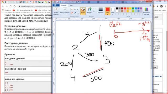Open the Сервисы apps grid icon
Image resolution: width=168 pixels, height=94 pixels.
3,10
